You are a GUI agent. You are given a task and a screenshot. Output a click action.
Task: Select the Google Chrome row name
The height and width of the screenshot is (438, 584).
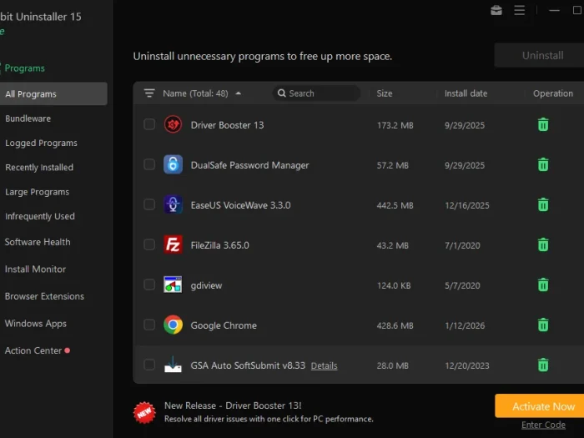point(224,325)
